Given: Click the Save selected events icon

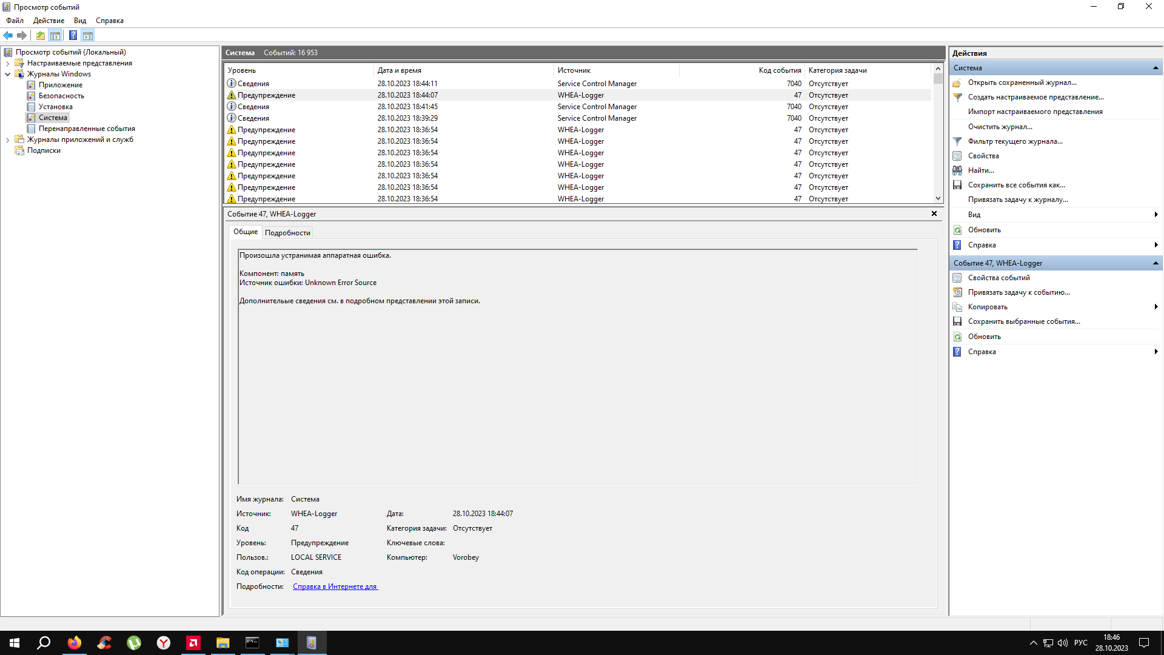Looking at the screenshot, I should tap(957, 321).
